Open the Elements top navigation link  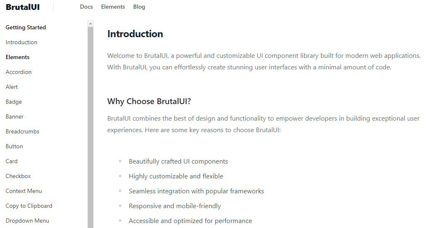tap(113, 7)
